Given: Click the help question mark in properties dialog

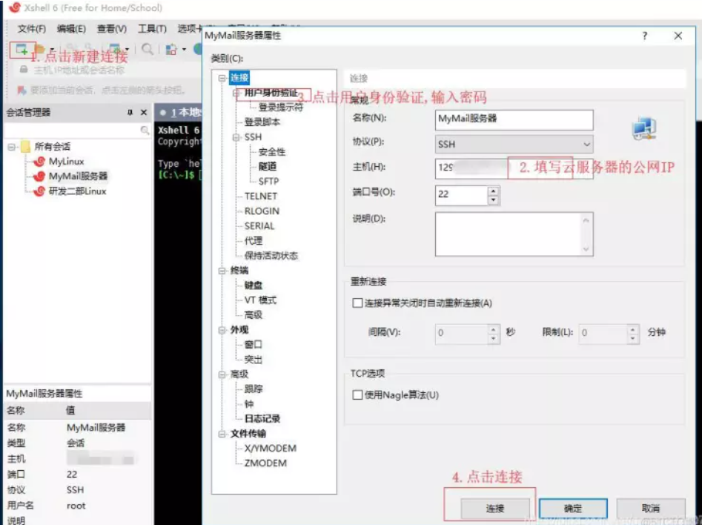Looking at the screenshot, I should [645, 36].
